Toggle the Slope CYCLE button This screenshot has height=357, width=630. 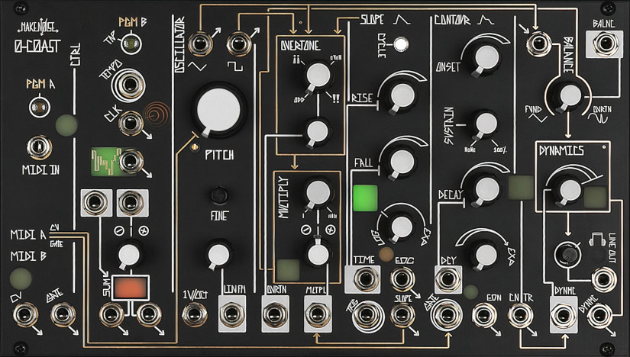(x=401, y=44)
